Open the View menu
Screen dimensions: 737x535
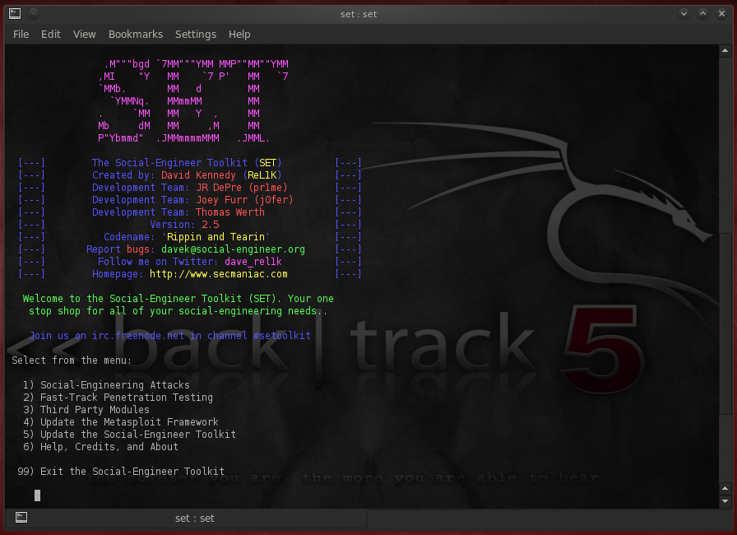84,35
